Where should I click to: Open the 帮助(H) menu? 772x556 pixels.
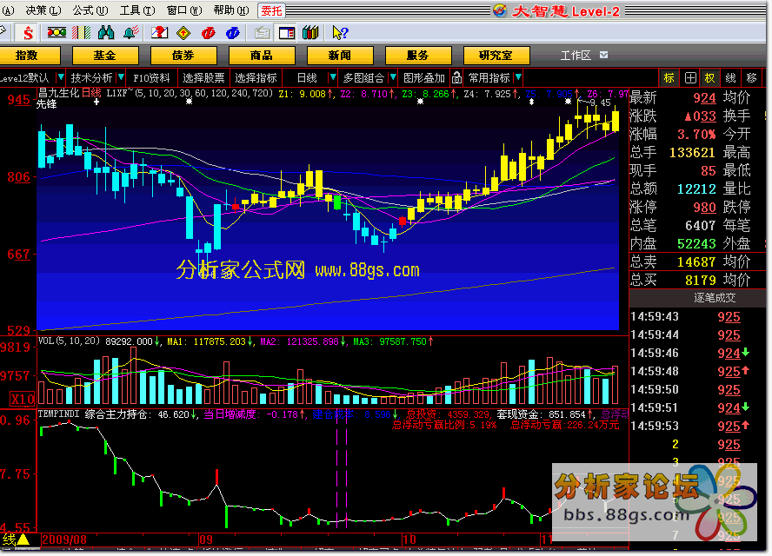pos(231,10)
